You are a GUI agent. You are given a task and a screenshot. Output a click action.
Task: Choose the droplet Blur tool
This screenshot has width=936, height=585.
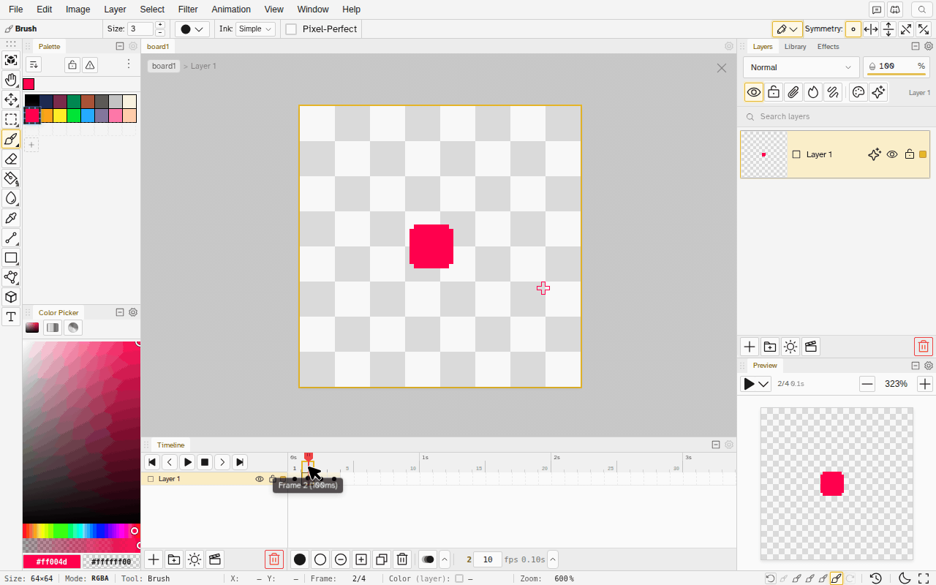coord(11,198)
